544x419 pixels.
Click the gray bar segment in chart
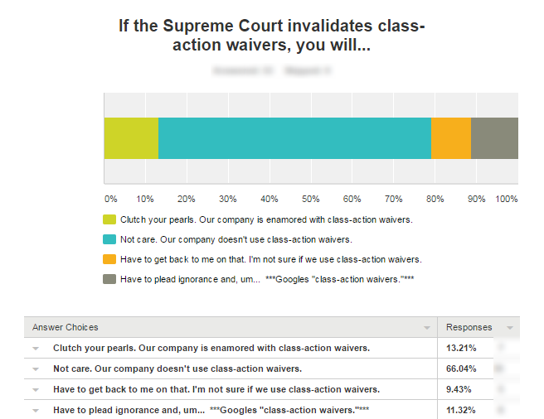point(494,137)
